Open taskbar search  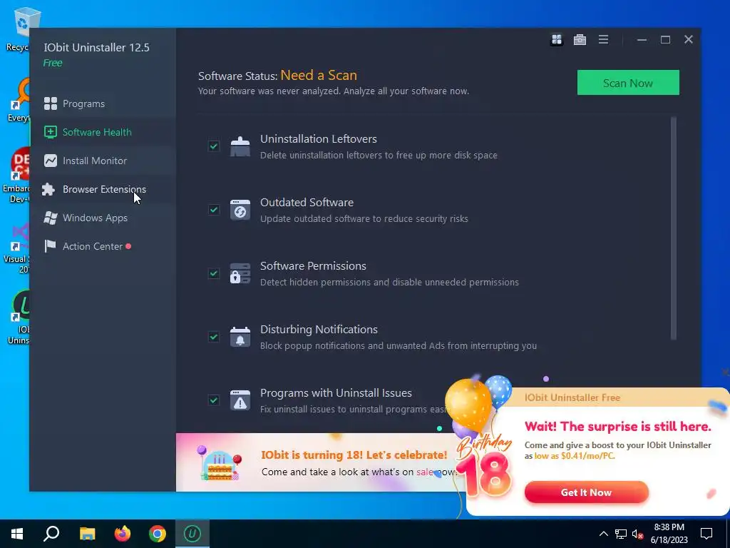[x=51, y=534]
